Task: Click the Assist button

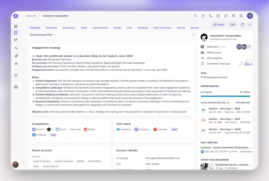Action: pos(219,25)
